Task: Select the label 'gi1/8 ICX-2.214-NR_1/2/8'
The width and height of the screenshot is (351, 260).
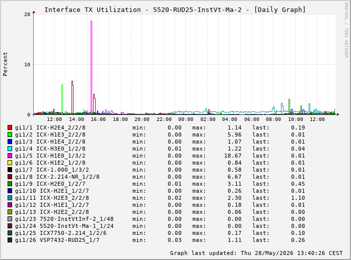Action: tap(57, 177)
